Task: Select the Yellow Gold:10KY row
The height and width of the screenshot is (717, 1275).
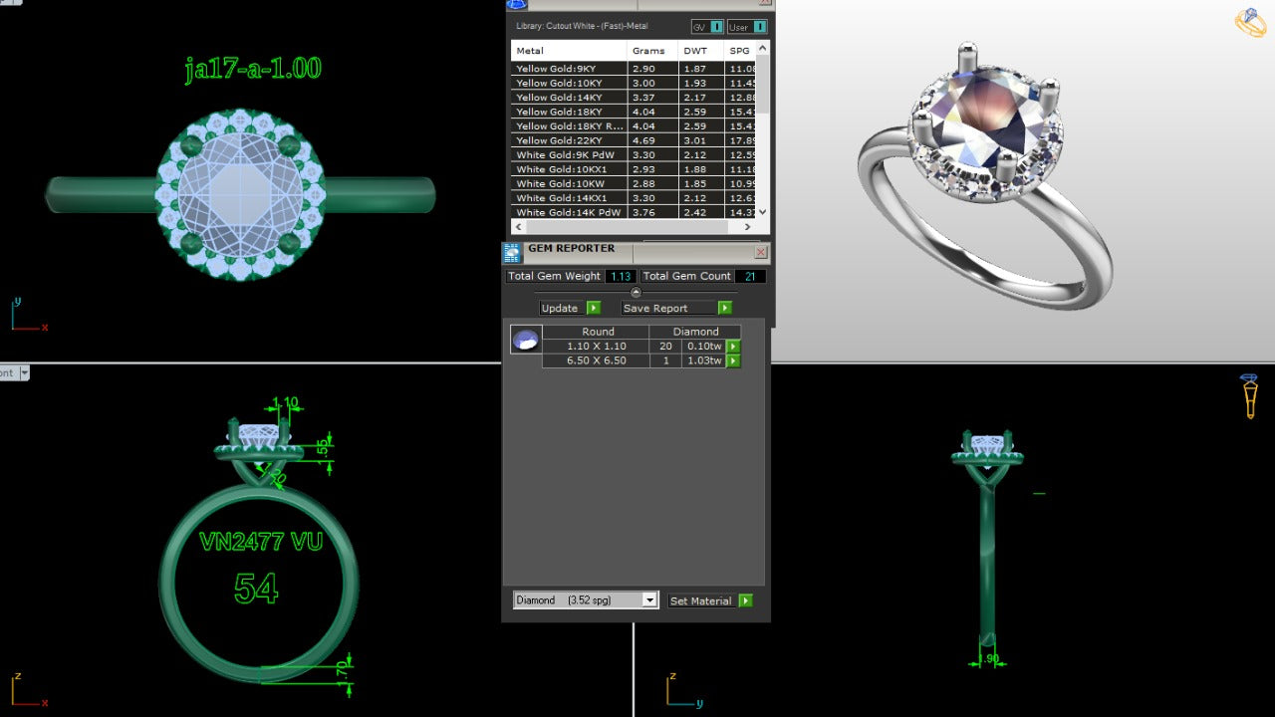Action: click(x=634, y=83)
